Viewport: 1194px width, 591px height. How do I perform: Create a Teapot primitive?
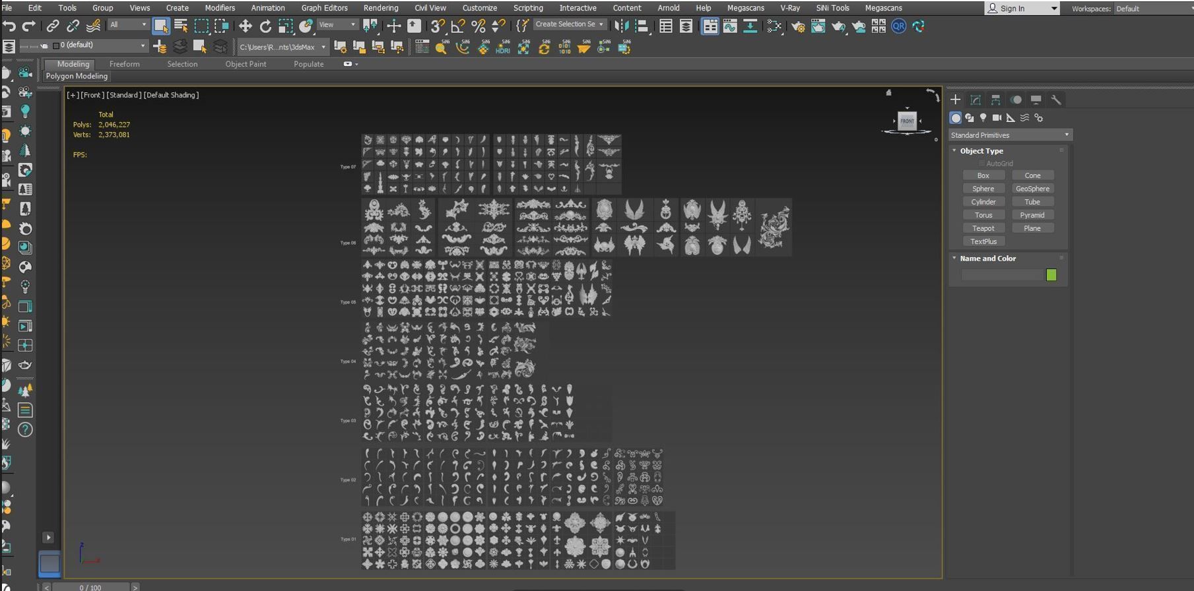(x=983, y=228)
